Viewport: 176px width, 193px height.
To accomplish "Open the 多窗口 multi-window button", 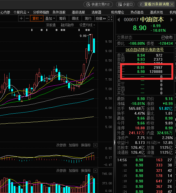I will tap(125, 4).
